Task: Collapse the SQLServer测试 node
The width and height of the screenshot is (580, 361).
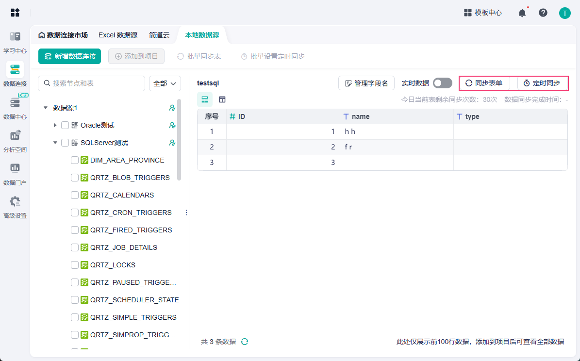Action: (55, 143)
